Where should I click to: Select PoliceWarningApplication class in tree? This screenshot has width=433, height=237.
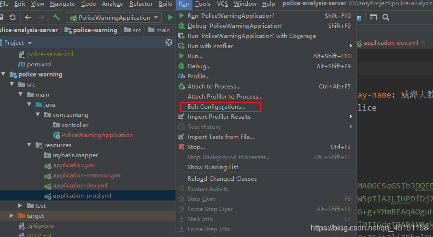[97, 135]
